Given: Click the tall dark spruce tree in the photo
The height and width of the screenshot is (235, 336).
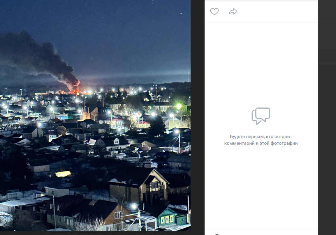Looking at the screenshot, I should [157, 126].
